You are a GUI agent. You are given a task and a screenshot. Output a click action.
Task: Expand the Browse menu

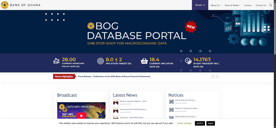tap(200, 5)
